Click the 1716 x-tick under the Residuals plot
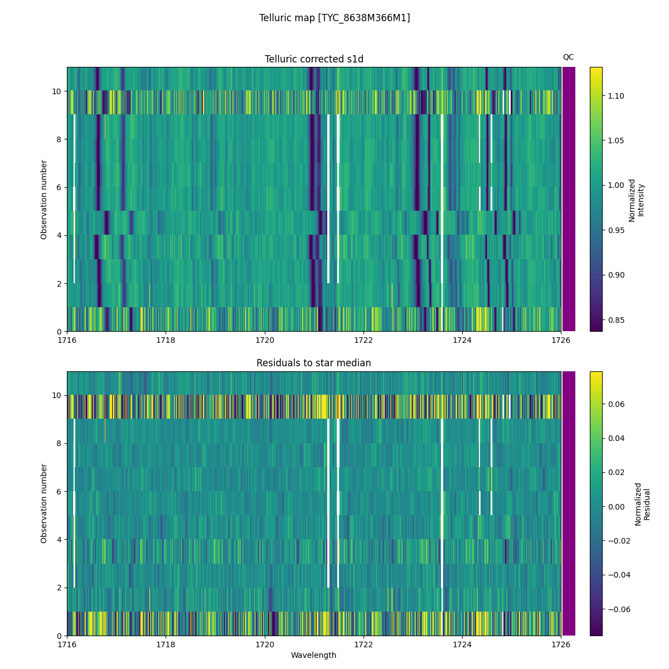This screenshot has width=669, height=669. 67,644
